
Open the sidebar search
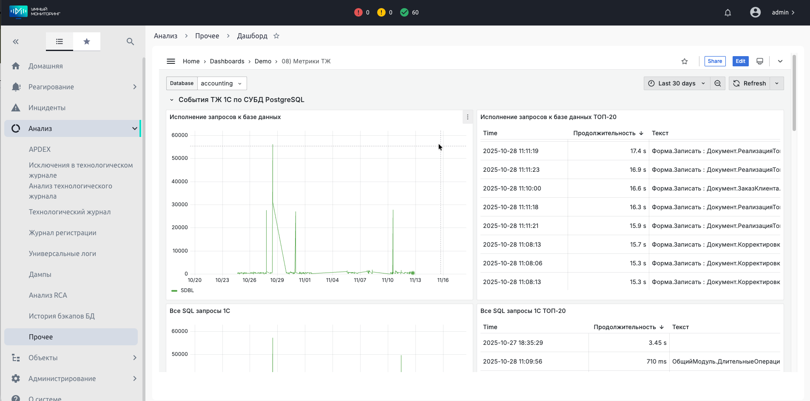[130, 42]
